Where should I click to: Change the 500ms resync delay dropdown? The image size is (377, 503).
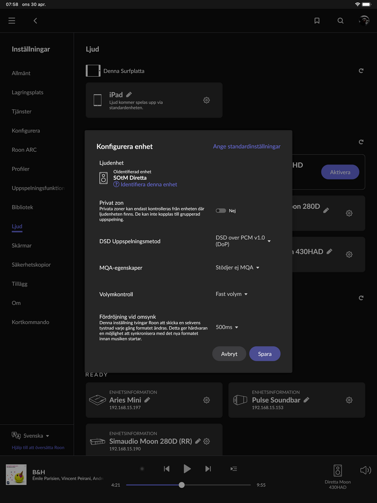tap(227, 327)
